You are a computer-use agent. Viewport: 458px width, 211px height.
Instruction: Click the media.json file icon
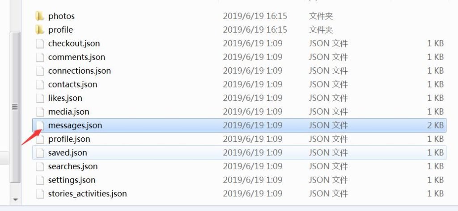pos(40,112)
